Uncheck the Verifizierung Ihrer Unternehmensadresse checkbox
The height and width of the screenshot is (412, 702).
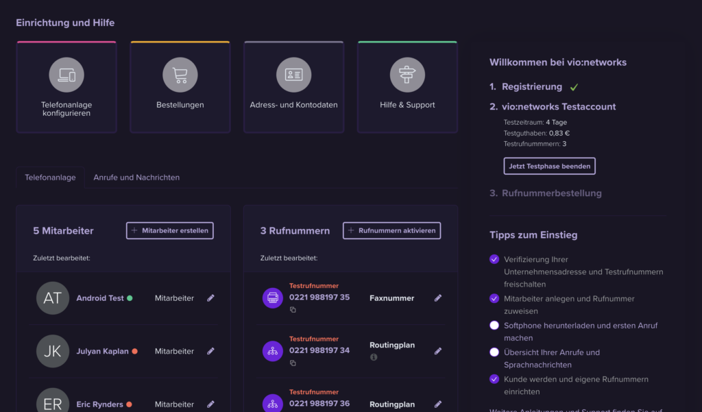(494, 259)
